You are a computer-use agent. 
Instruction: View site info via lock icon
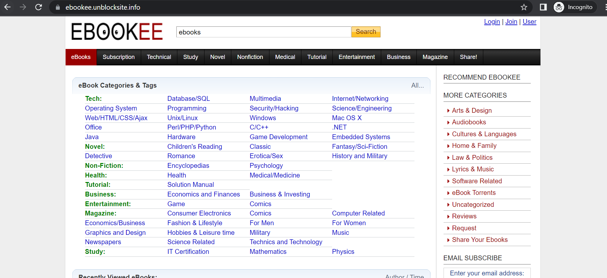pos(58,7)
